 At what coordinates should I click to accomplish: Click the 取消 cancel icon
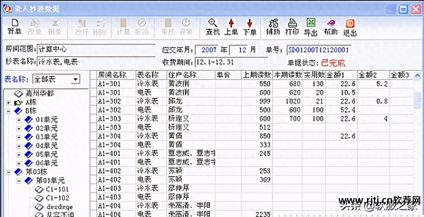pos(142,23)
